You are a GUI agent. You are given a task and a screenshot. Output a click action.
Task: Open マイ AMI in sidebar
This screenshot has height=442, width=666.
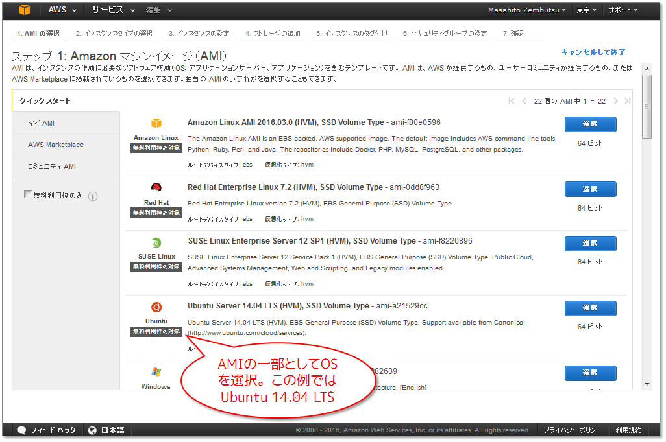[x=66, y=123]
